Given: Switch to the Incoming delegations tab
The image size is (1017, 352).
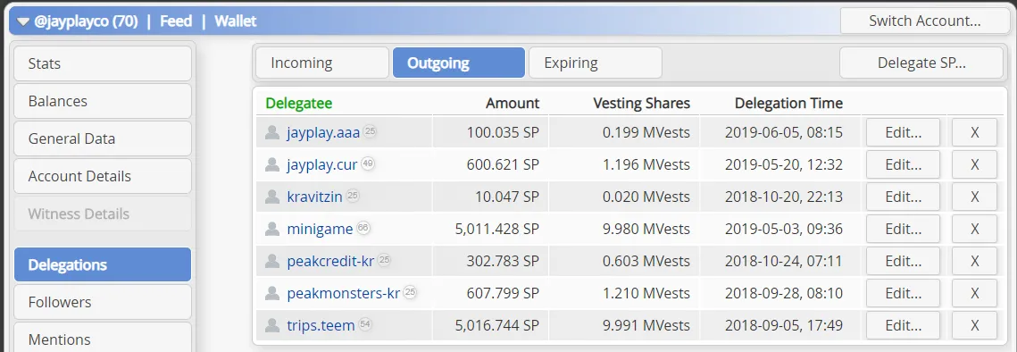Looking at the screenshot, I should 321,63.
